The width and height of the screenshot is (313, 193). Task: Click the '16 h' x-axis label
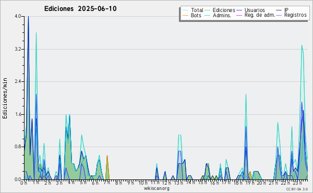pos(214,183)
